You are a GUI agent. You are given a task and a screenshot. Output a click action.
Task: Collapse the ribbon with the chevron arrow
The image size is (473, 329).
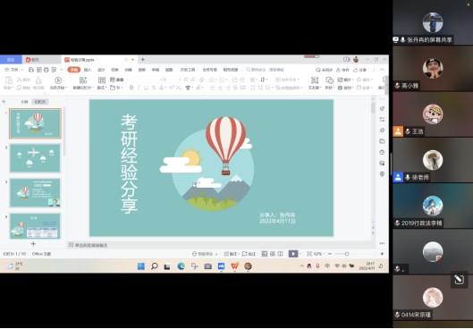[x=382, y=70]
